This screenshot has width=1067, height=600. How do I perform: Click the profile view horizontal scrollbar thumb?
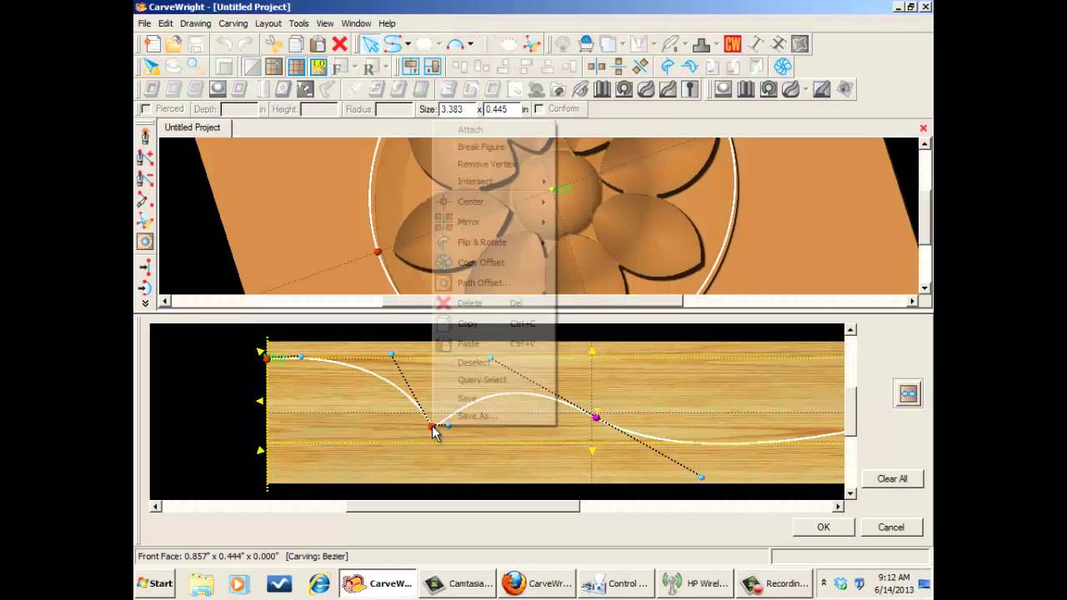(x=463, y=506)
